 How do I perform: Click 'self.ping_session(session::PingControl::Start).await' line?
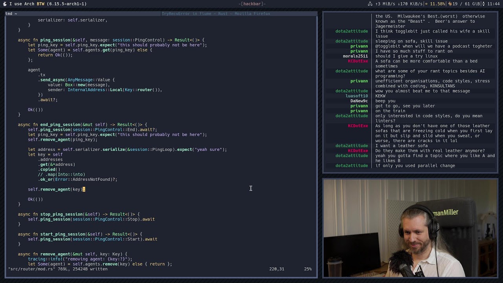[x=92, y=239]
